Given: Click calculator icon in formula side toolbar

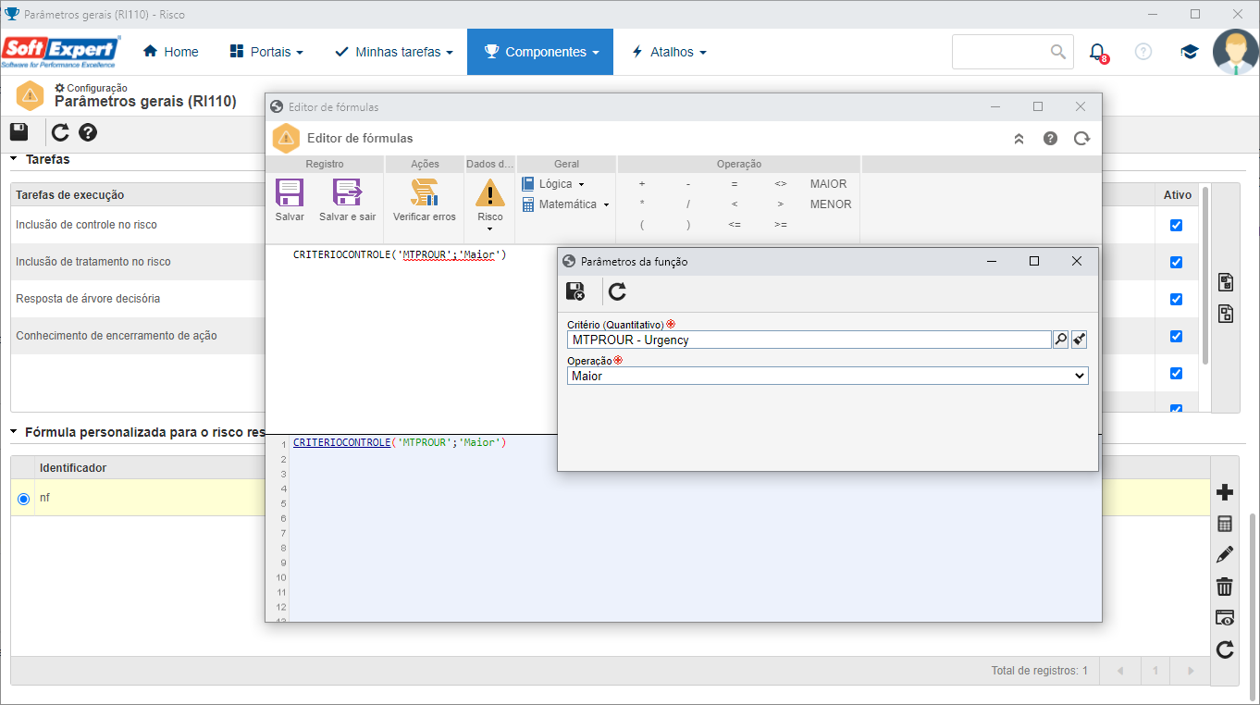Looking at the screenshot, I should point(1225,524).
